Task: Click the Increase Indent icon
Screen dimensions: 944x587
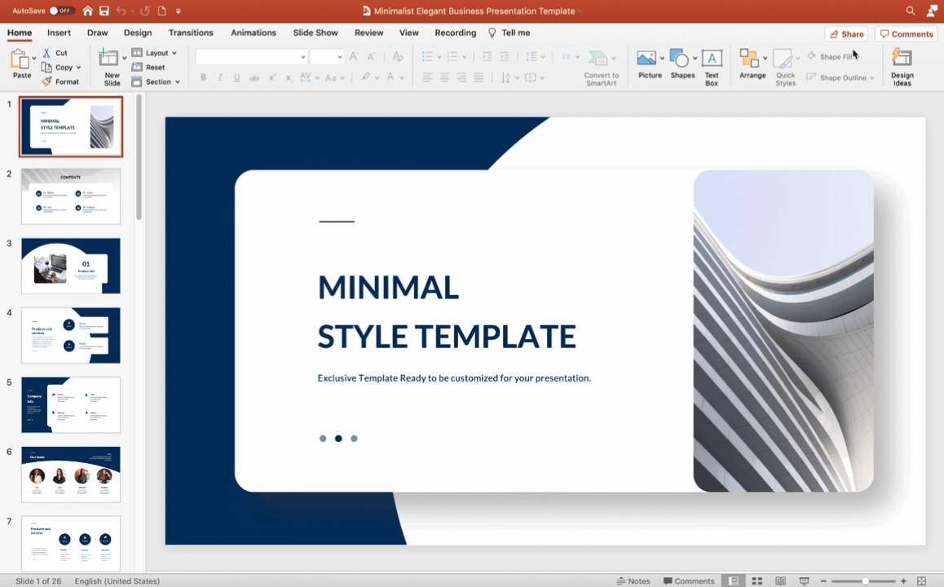Action: 504,56
